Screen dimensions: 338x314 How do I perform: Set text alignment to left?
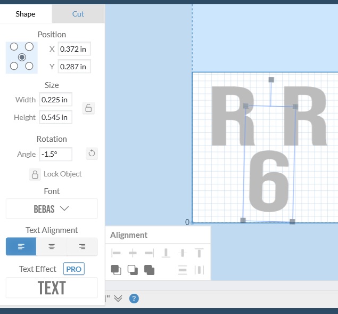tap(21, 246)
